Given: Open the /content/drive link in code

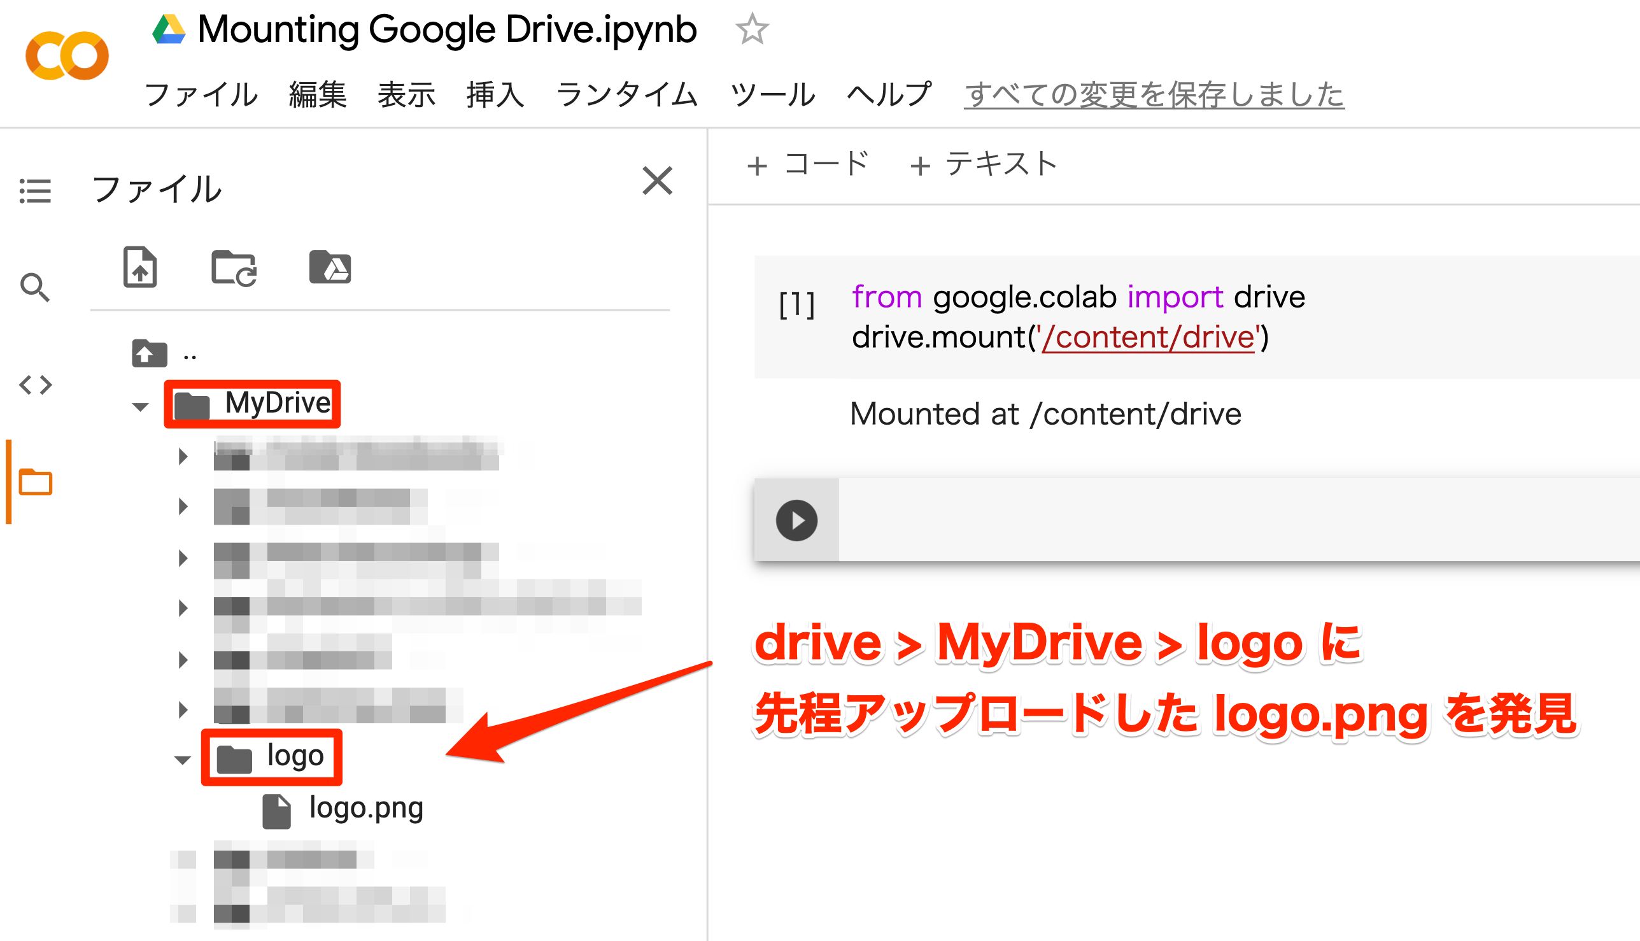Looking at the screenshot, I should 1148,337.
